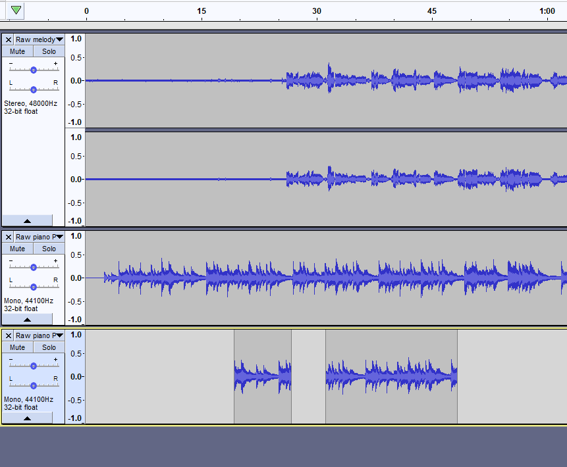Screen dimensions: 567x467
Task: Click the Raw melody left channel vertical scale
Action: click(76, 80)
